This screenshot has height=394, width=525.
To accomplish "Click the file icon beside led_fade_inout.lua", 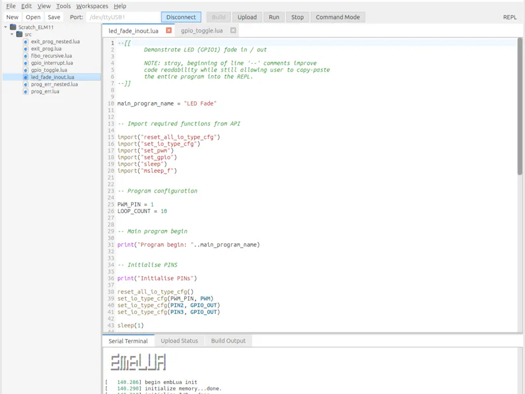I will (x=26, y=77).
